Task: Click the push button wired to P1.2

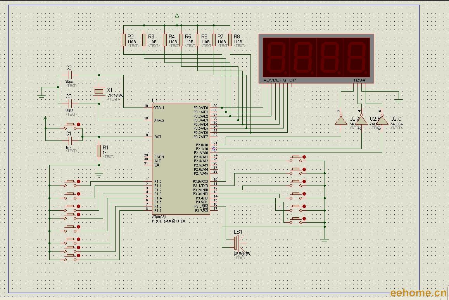Action: 71,208
